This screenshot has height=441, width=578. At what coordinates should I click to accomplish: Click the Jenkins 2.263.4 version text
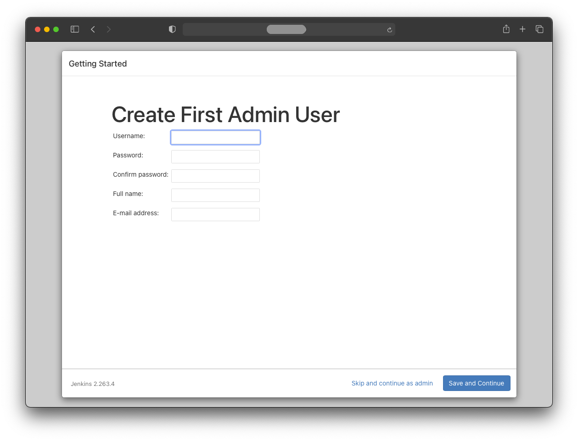tap(93, 384)
